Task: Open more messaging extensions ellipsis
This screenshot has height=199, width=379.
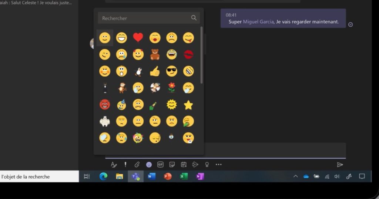Action: click(218, 165)
